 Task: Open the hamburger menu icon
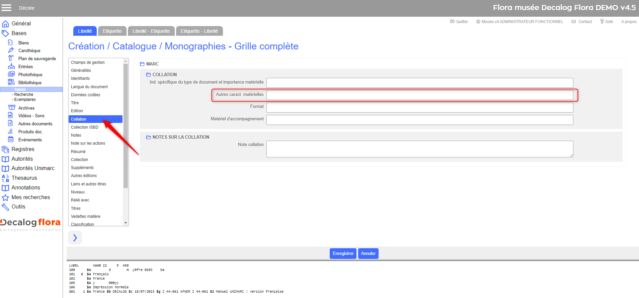(6, 8)
